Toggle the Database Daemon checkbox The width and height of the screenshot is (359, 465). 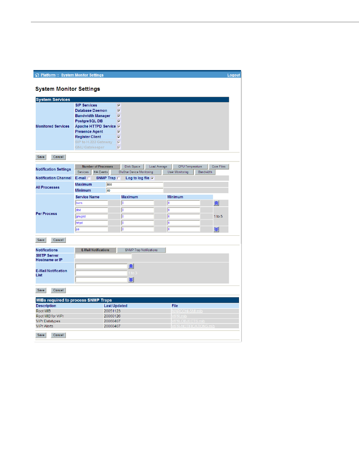119,111
